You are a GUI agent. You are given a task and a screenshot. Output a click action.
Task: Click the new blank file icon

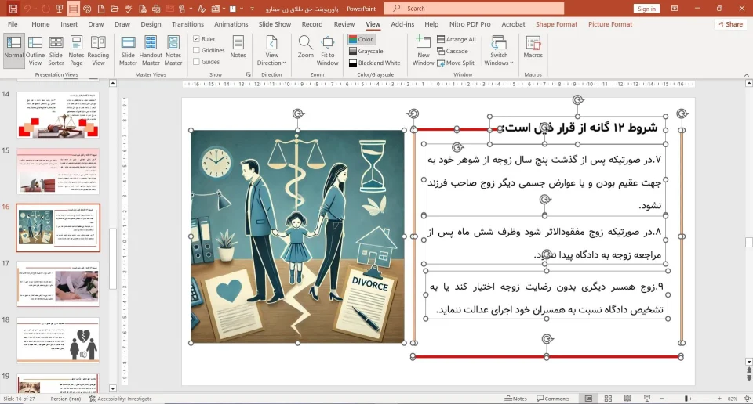pyautogui.click(x=101, y=9)
